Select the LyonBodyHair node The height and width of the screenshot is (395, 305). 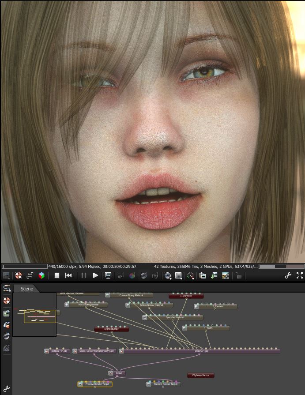tap(111, 329)
